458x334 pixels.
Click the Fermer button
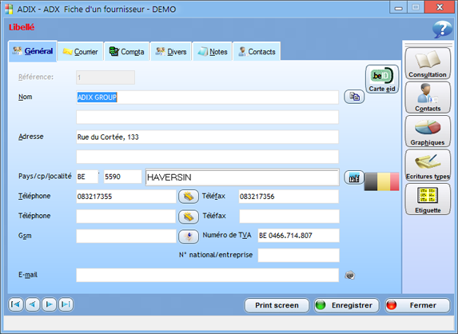(x=418, y=305)
